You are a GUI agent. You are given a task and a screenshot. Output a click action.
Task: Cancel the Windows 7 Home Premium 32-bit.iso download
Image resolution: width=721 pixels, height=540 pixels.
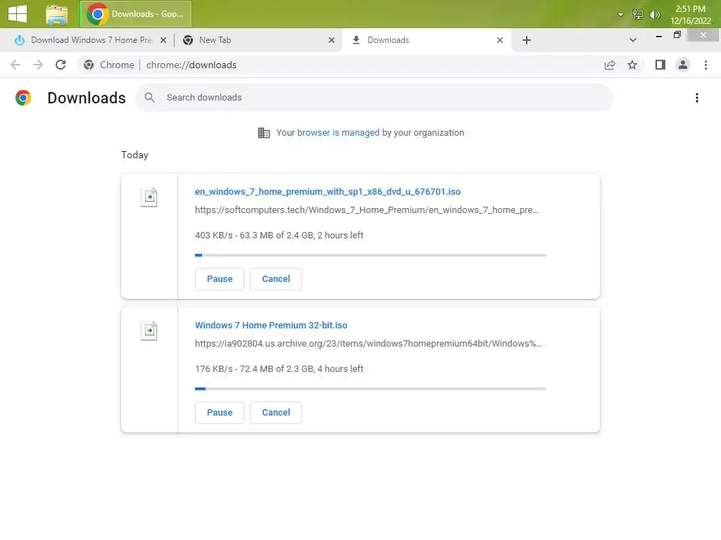276,412
